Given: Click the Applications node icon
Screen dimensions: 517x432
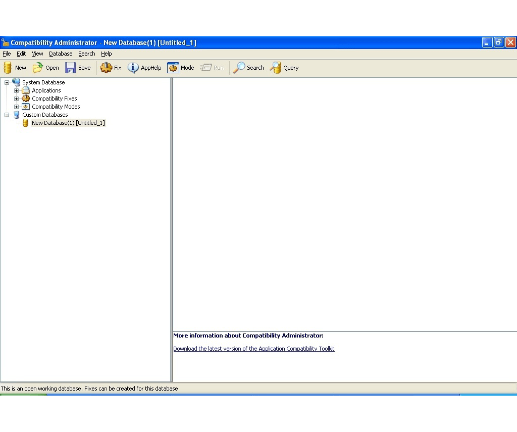Looking at the screenshot, I should (26, 90).
